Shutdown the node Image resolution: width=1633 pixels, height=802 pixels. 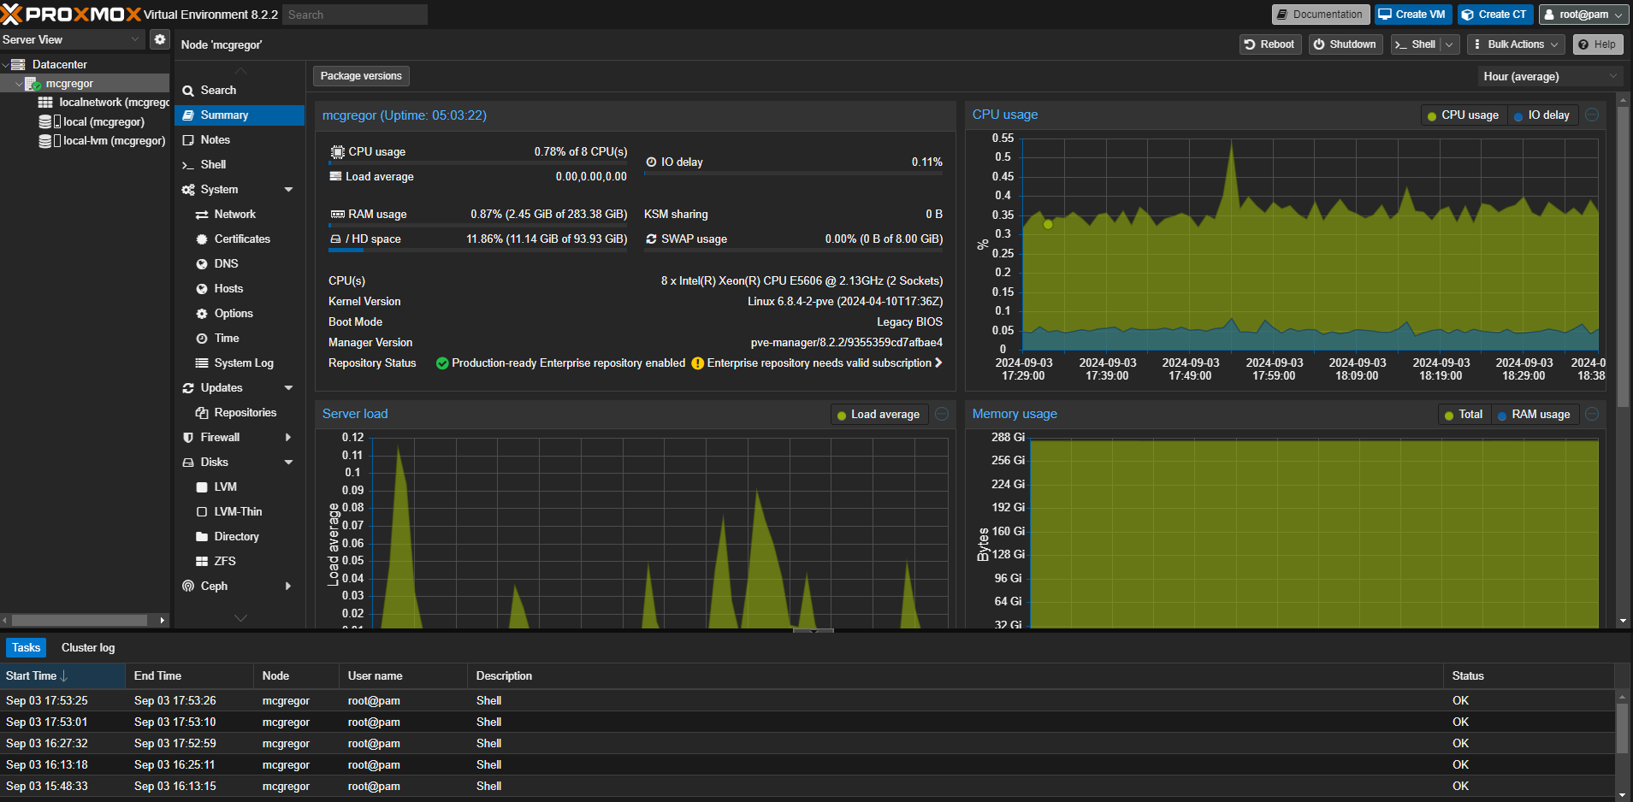point(1345,44)
